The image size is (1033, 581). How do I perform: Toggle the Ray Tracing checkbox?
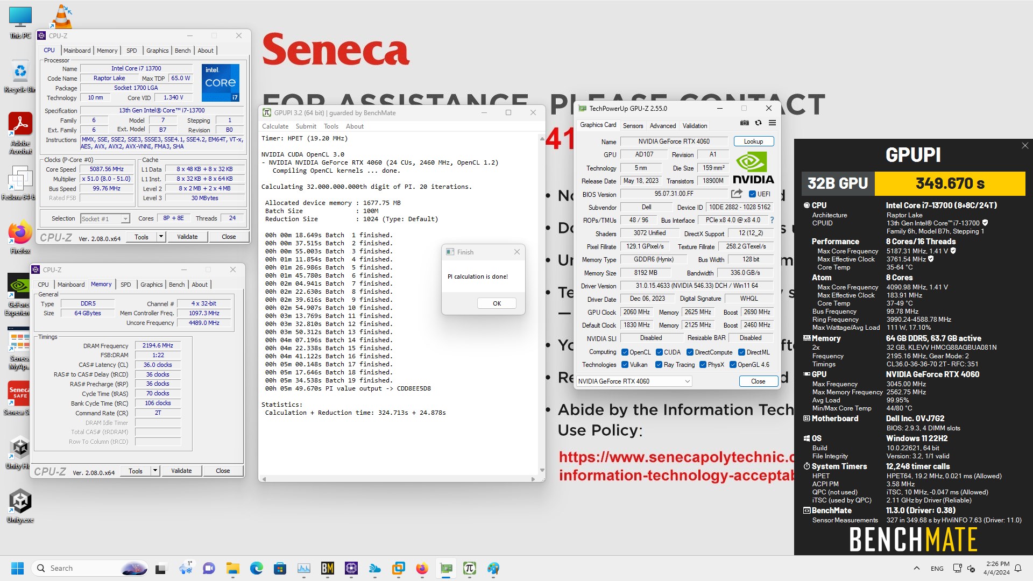pos(659,365)
